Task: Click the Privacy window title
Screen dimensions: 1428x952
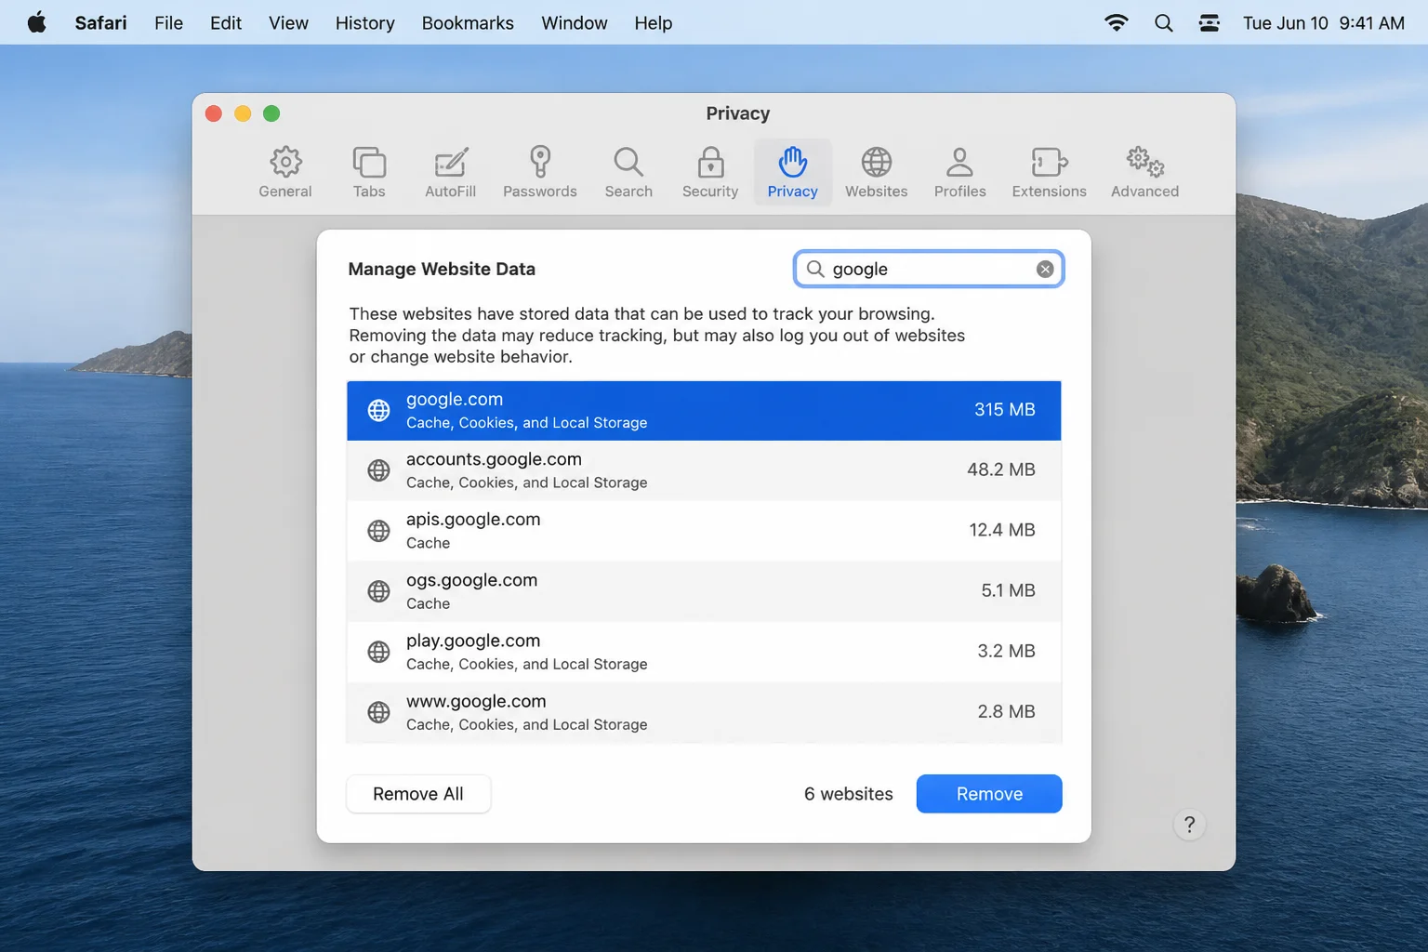Action: pos(737,113)
